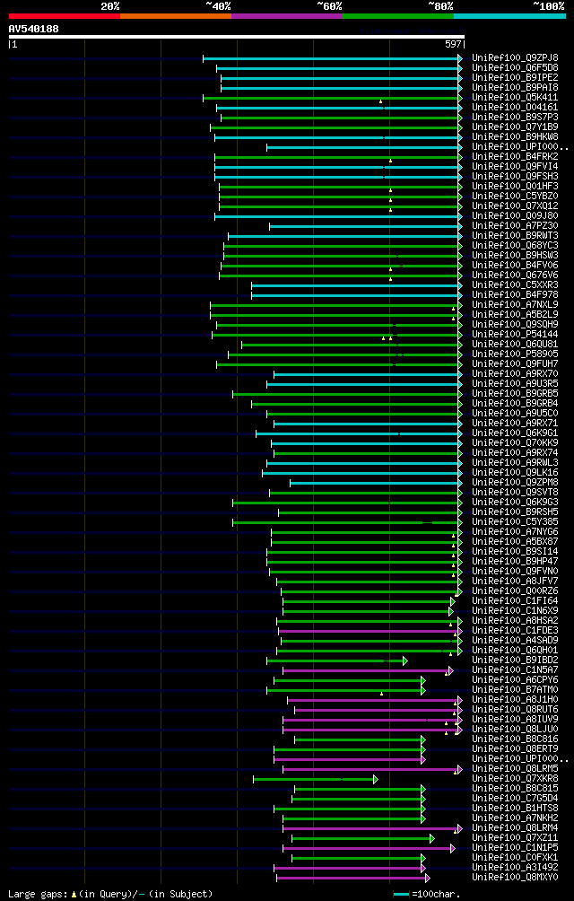
Task: Select the UniRef100_Q6QU81 label
Action: [x=515, y=344]
